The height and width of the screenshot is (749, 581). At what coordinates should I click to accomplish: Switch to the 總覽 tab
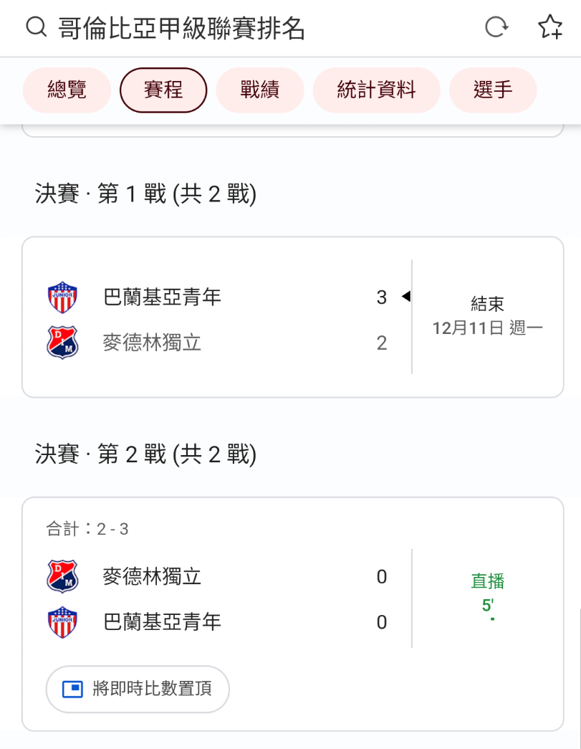point(67,90)
